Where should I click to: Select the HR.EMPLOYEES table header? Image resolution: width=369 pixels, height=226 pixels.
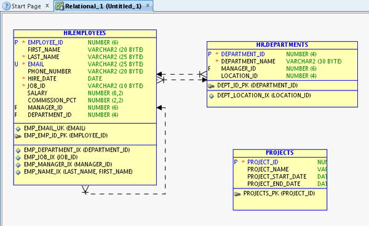85,33
